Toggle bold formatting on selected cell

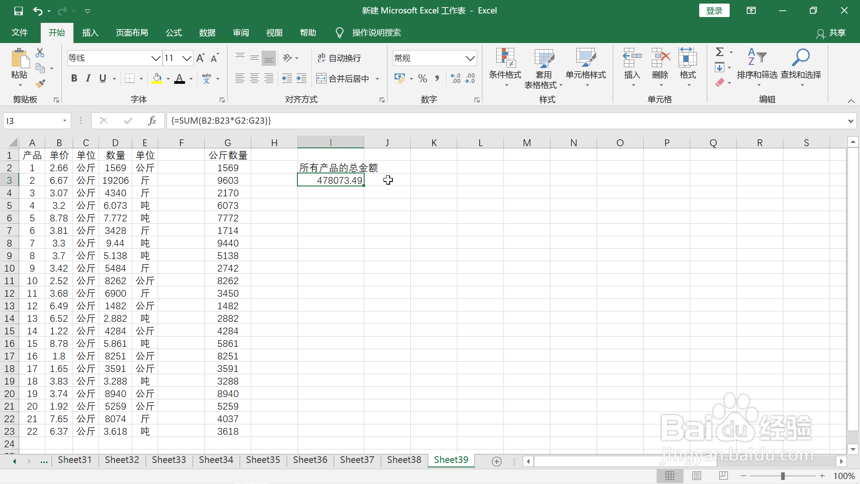74,78
